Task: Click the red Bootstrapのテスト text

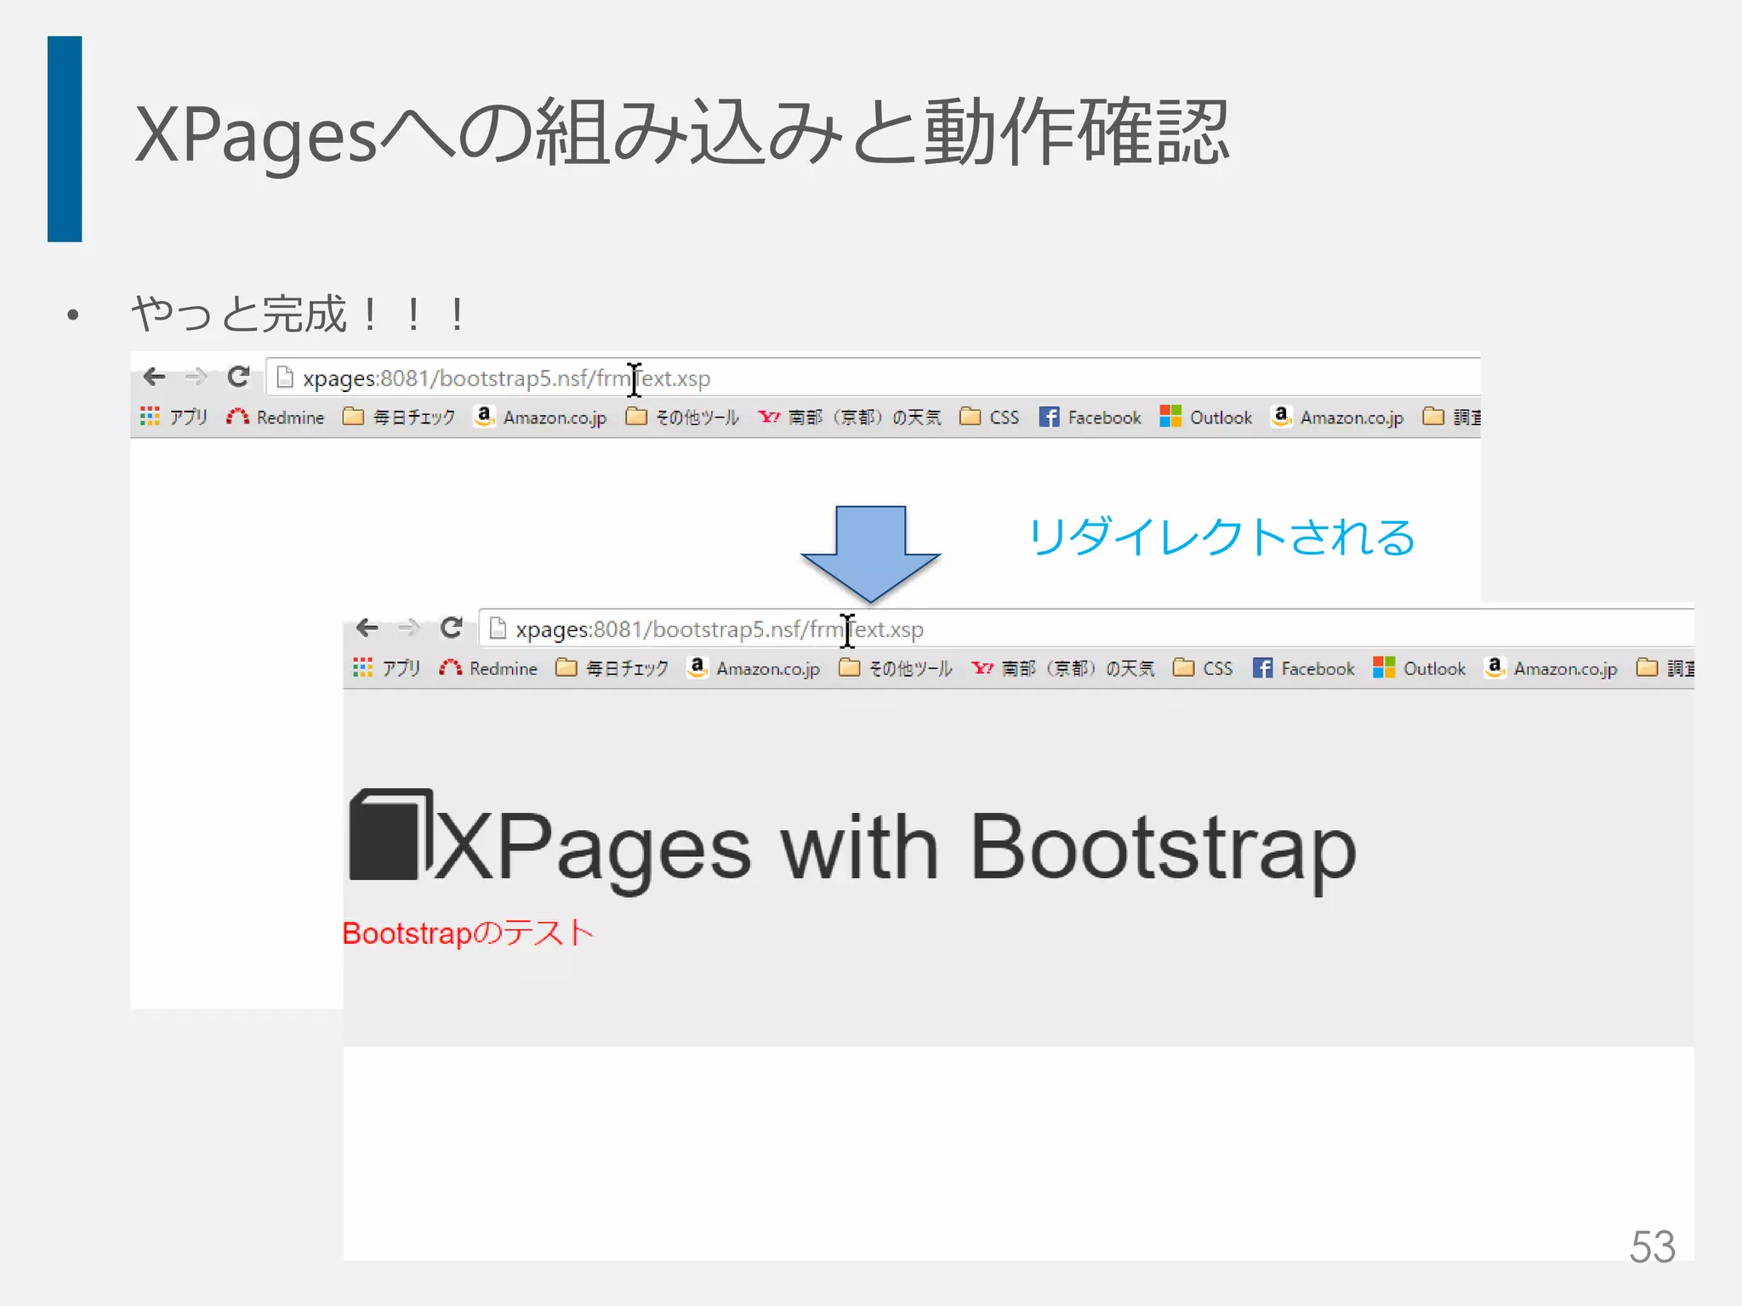Action: [x=468, y=933]
